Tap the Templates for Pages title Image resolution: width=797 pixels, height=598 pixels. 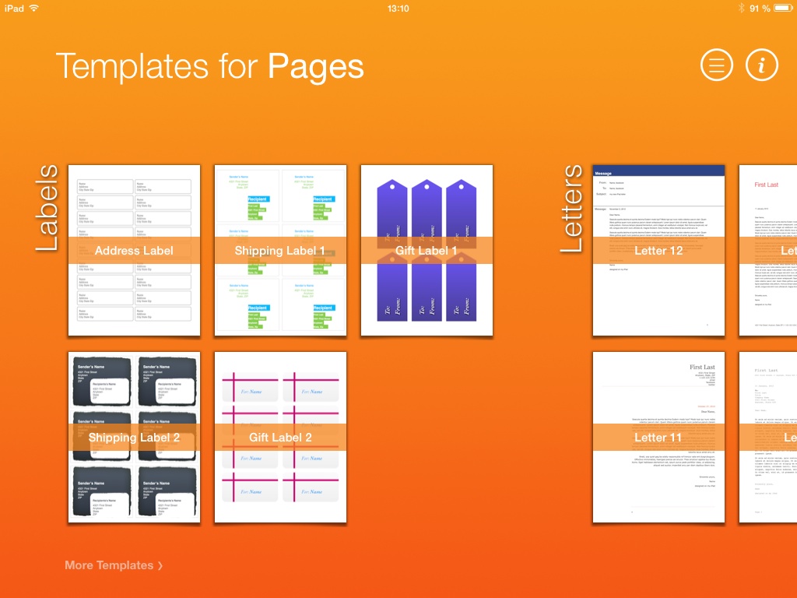pos(209,66)
